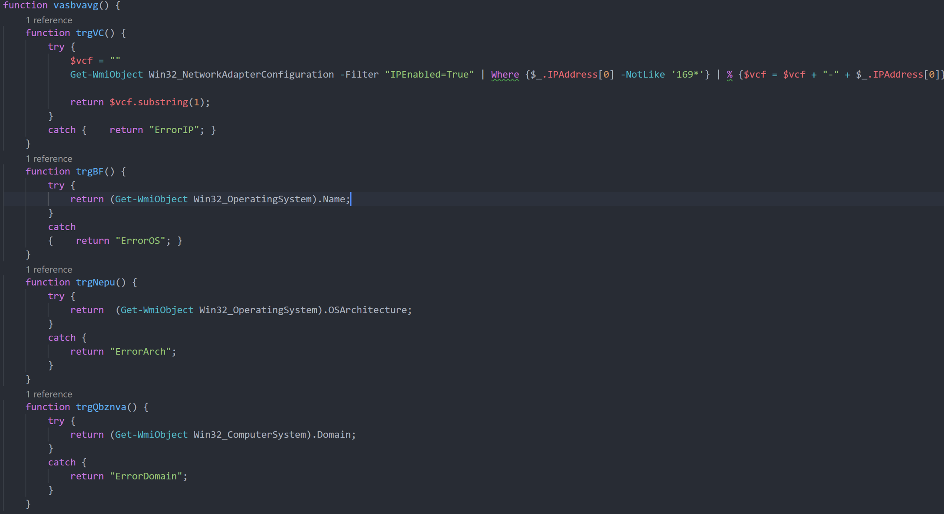Screen dimensions: 944x514
Task: Click the function name trgVC
Action: 89,33
